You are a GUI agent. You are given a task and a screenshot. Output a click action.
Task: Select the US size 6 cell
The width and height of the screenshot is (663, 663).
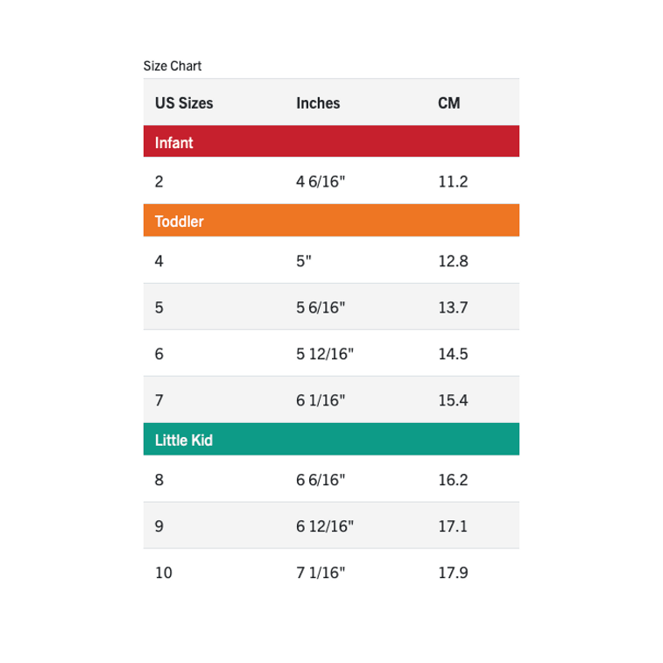point(159,355)
